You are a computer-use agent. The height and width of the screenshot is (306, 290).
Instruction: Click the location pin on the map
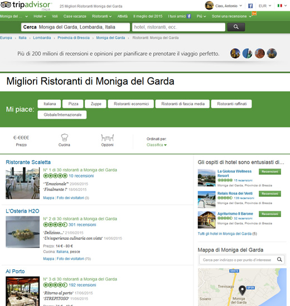coord(242,290)
